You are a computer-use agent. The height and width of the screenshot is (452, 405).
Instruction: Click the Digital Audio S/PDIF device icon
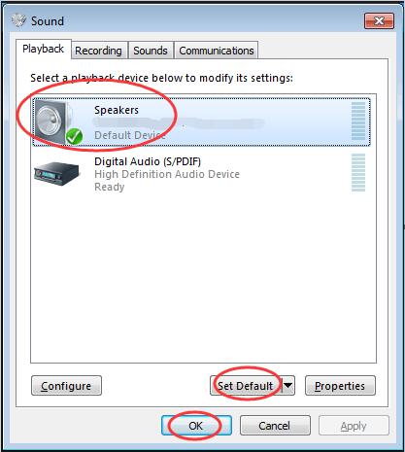pos(56,173)
